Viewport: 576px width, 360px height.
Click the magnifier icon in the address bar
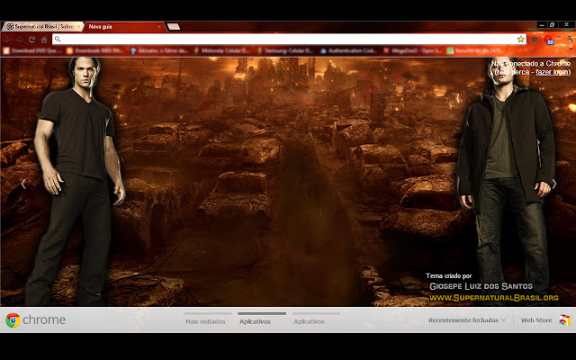[58, 39]
